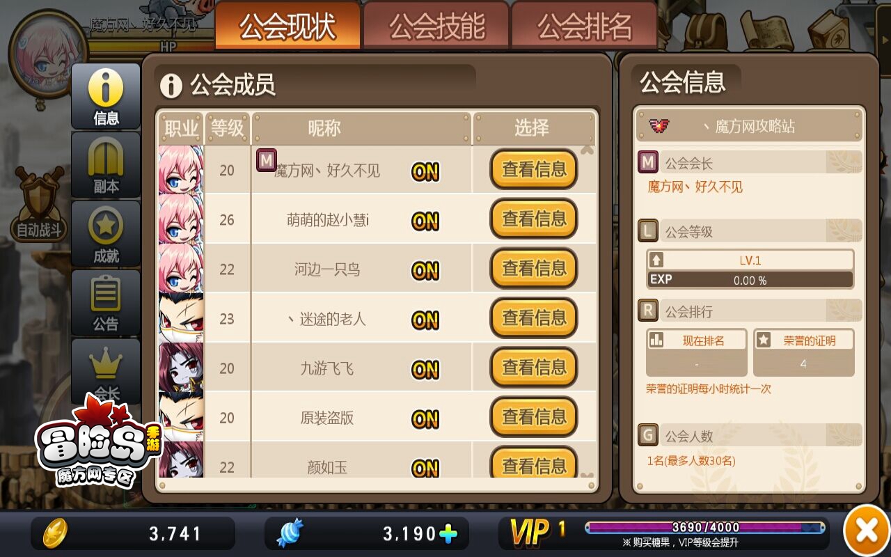Open the 公告 clipboard icon

[x=106, y=301]
